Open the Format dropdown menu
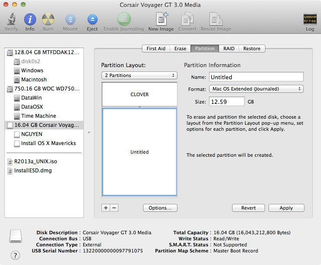The height and width of the screenshot is (265, 321). coord(256,89)
